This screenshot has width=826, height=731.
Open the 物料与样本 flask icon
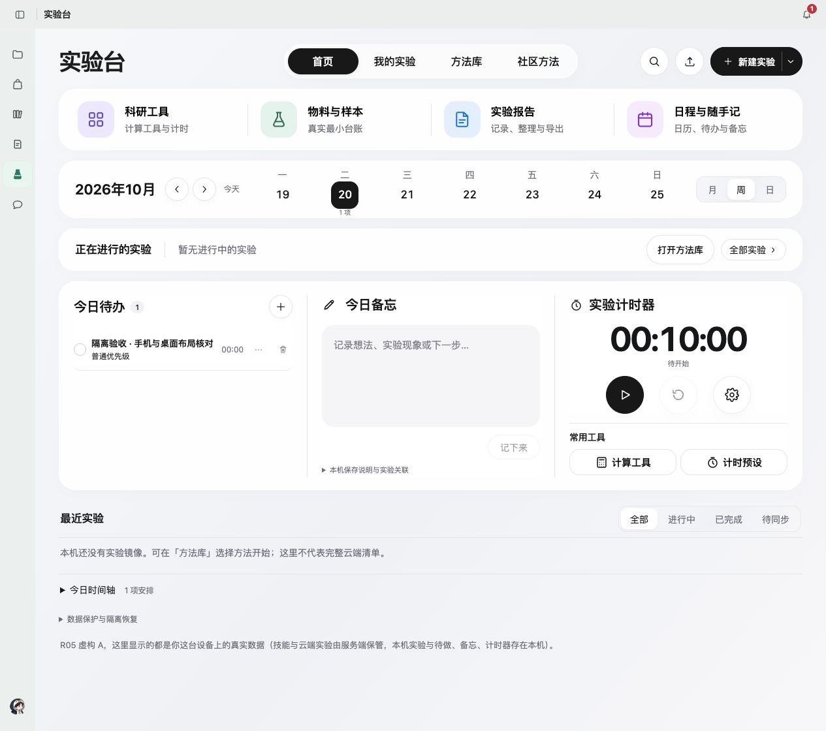(x=279, y=119)
